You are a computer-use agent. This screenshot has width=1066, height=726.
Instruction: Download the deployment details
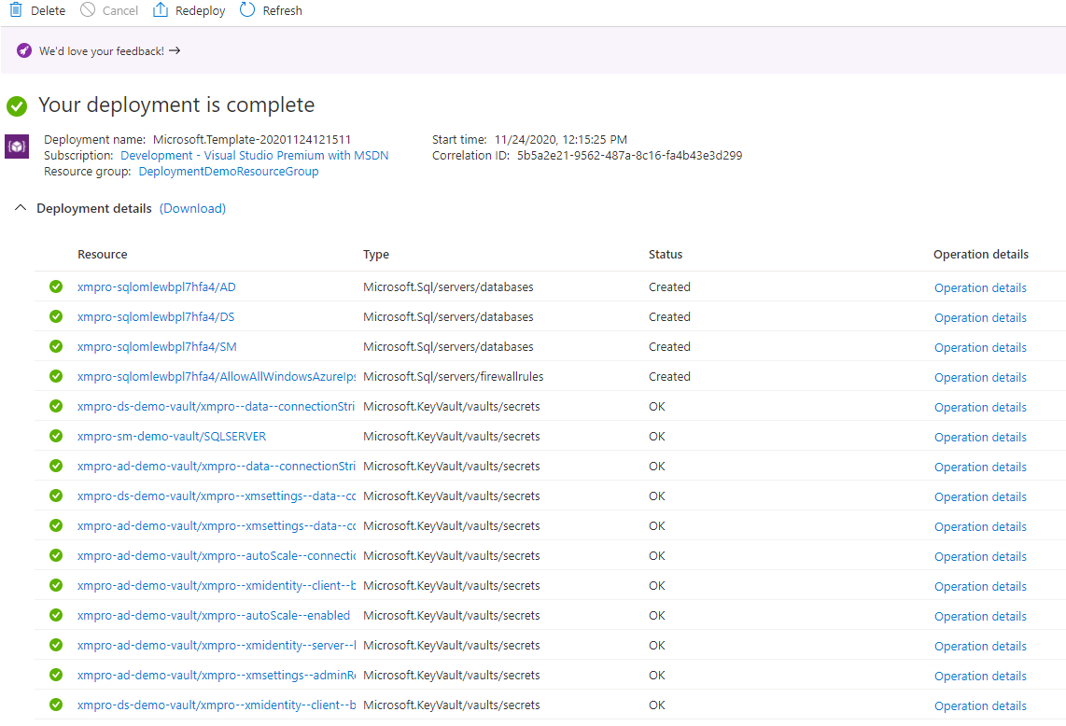192,208
